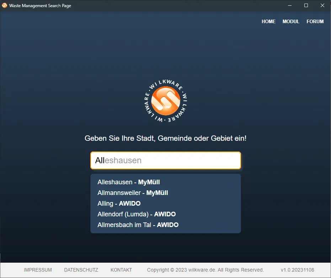Open the MODUL navigation link
The height and width of the screenshot is (278, 331).
(291, 21)
